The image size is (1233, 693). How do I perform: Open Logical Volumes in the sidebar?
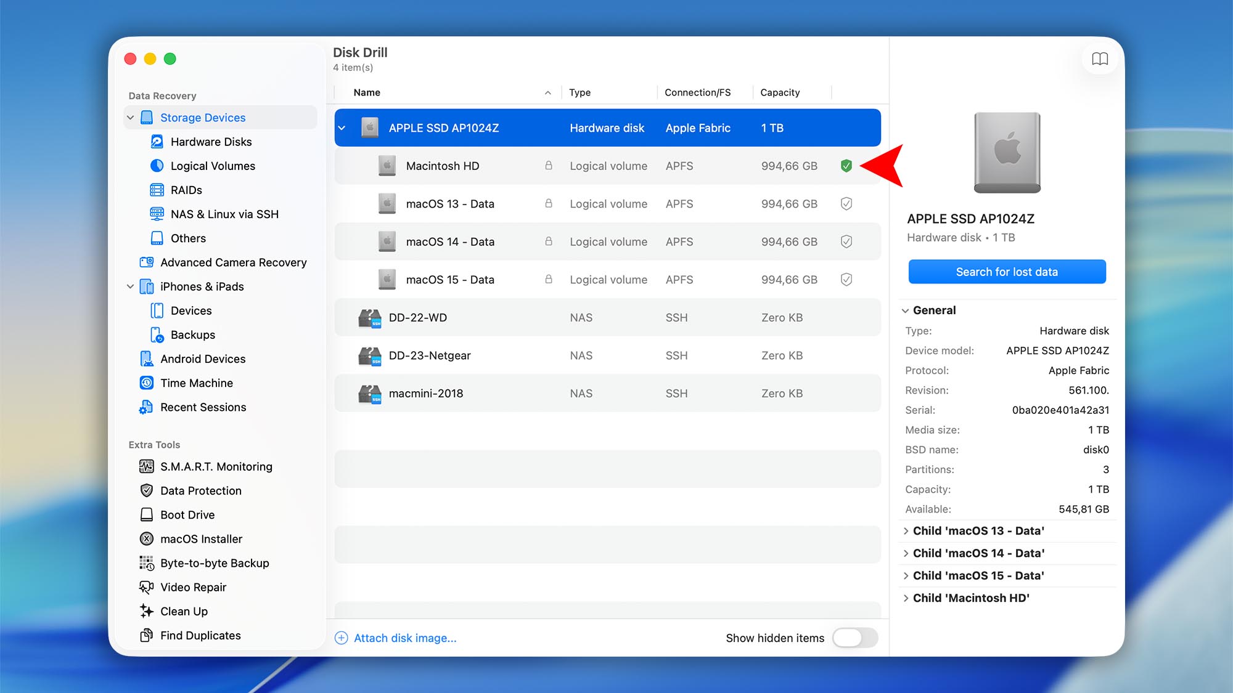213,166
